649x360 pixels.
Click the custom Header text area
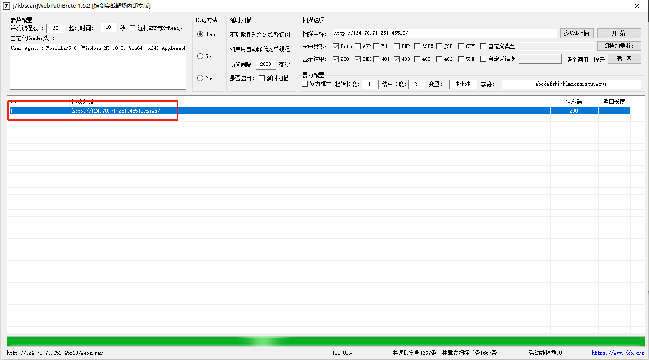(98, 67)
